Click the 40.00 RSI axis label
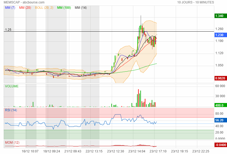The image size is (227, 154). (219, 126)
